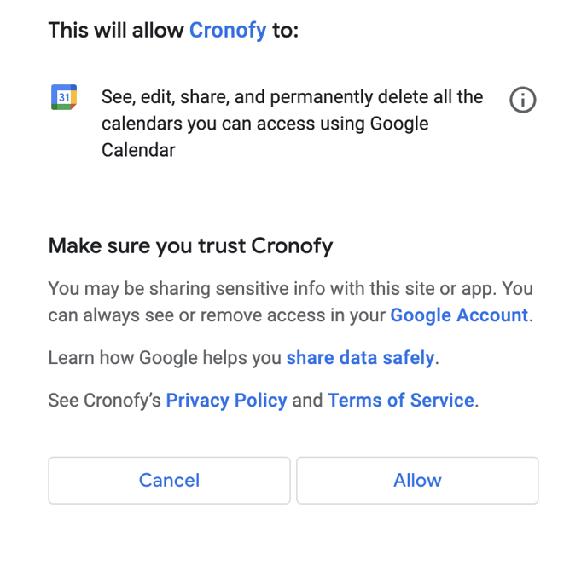Click the sensitive info warning paragraph

(290, 302)
